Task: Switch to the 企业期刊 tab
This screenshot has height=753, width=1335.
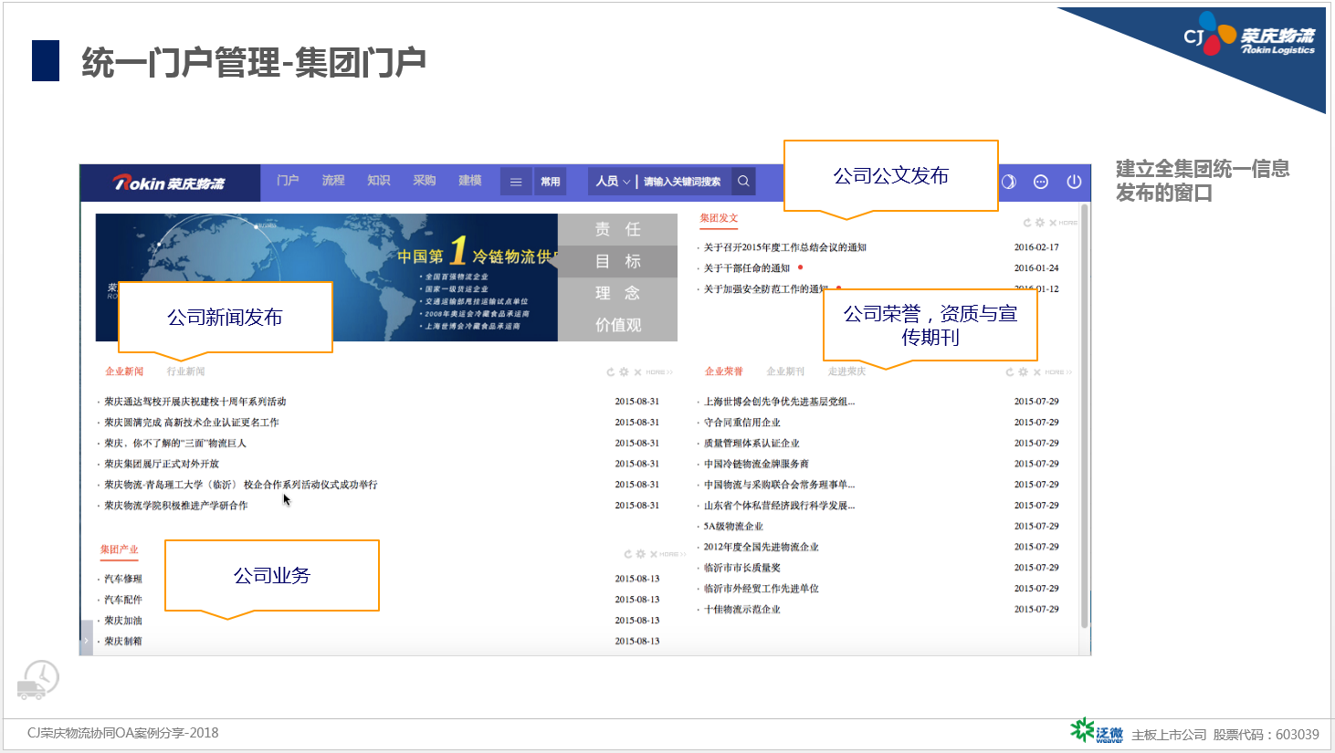Action: point(785,371)
